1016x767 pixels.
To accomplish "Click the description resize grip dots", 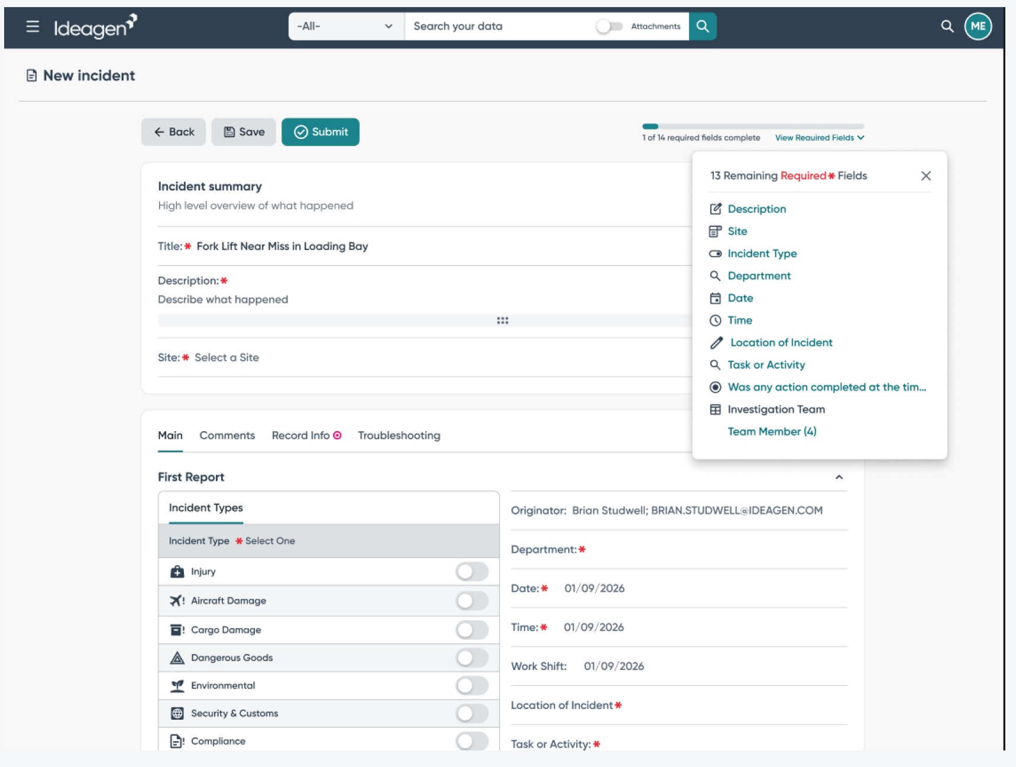I will coord(503,321).
